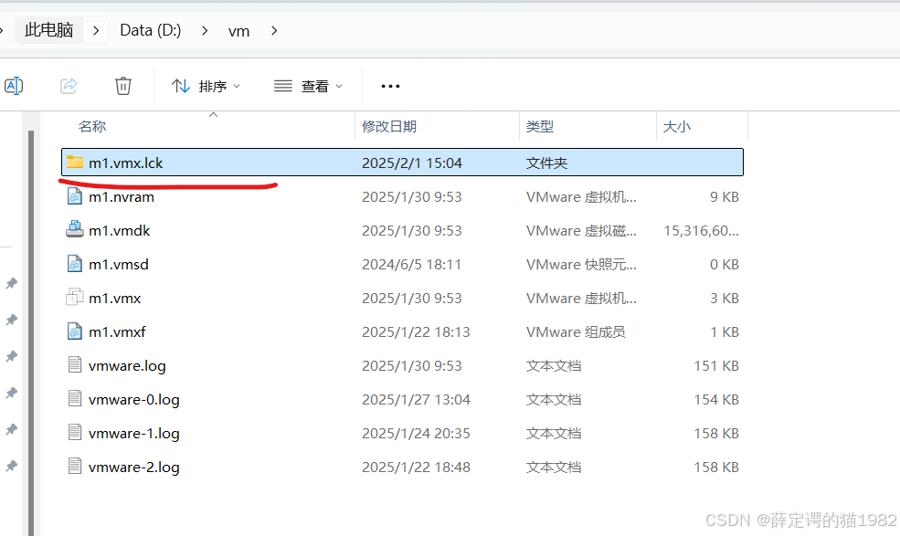The image size is (900, 536).
Task: Sort by 修改日期 column header
Action: [x=388, y=126]
